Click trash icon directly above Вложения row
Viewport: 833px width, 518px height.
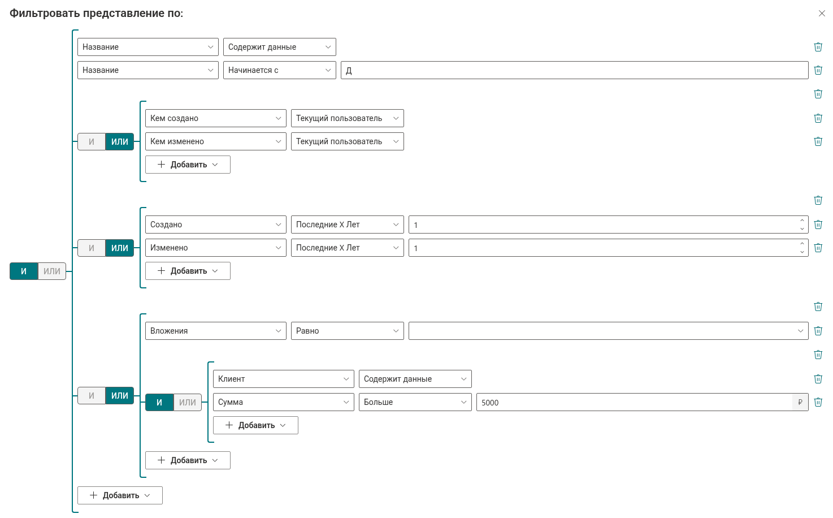coord(818,307)
